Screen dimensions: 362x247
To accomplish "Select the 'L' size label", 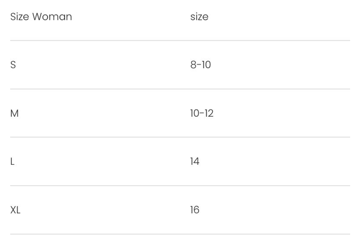I will (12, 162).
